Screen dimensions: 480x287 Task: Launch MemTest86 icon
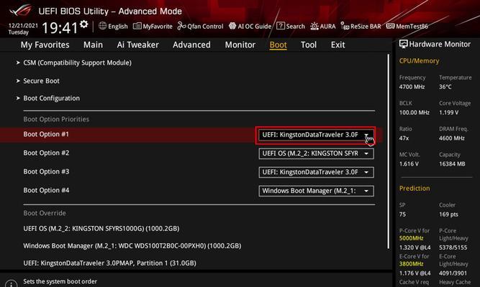[390, 26]
